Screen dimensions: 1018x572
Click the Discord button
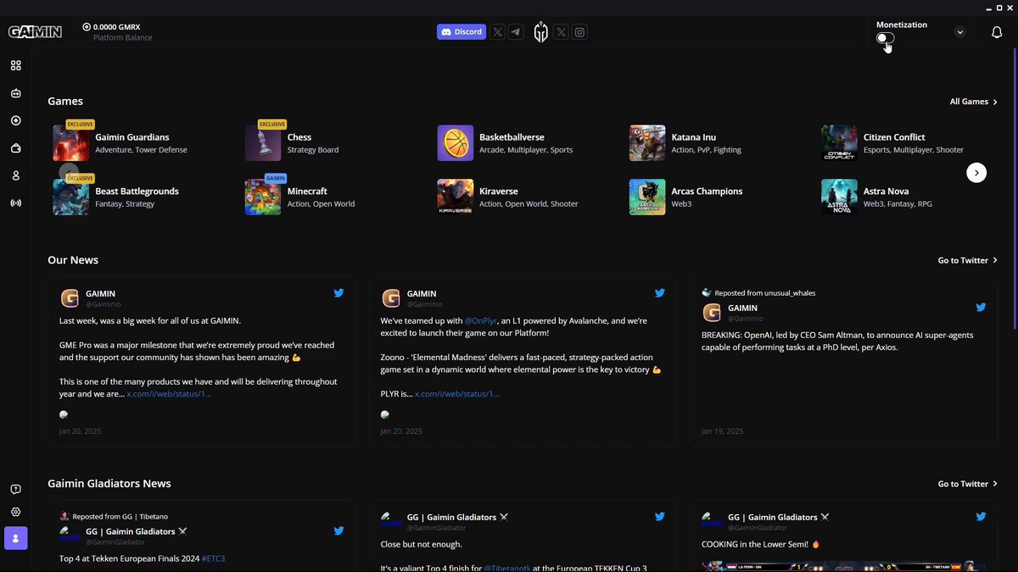tap(461, 32)
